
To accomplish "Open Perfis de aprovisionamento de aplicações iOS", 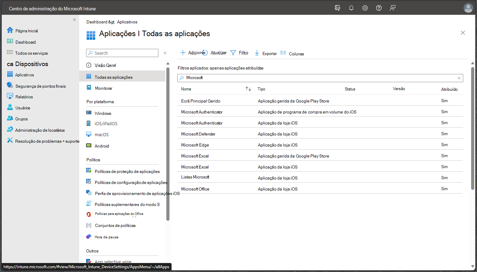I will [137, 193].
